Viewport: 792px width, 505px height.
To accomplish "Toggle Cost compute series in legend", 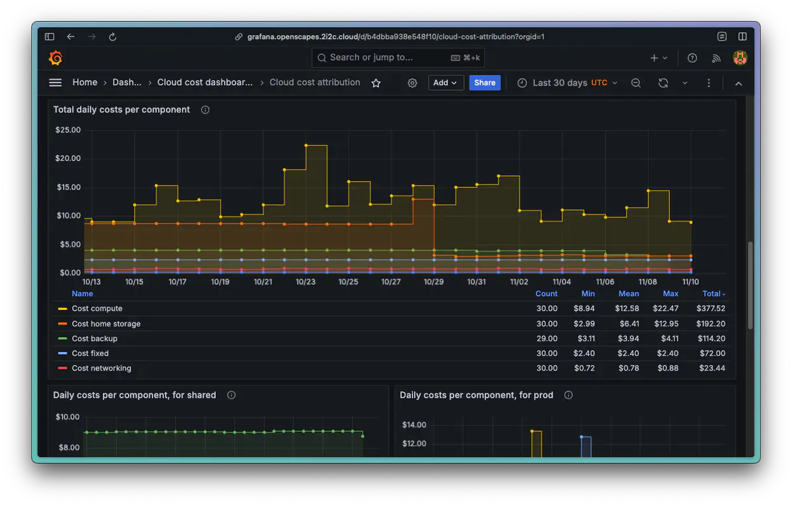I will (x=97, y=309).
